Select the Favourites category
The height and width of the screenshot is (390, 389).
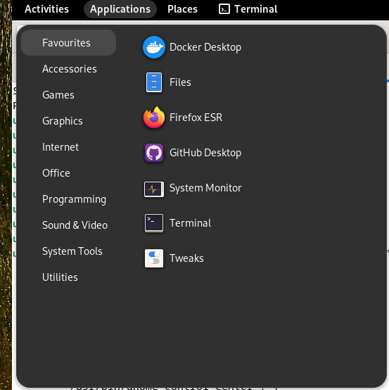tap(68, 43)
